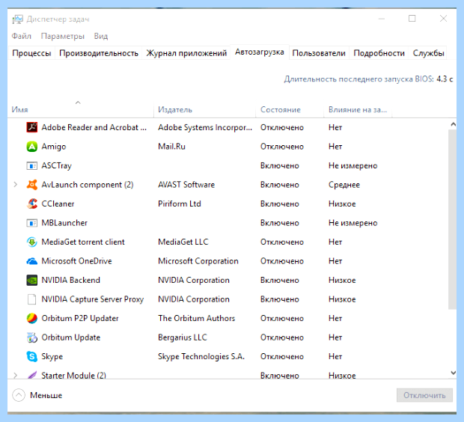This screenshot has height=422, width=464.
Task: Open the Вид menu
Action: pyautogui.click(x=101, y=36)
